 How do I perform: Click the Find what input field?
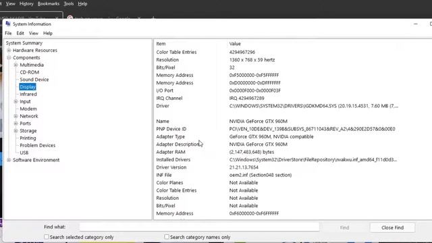pos(200,227)
